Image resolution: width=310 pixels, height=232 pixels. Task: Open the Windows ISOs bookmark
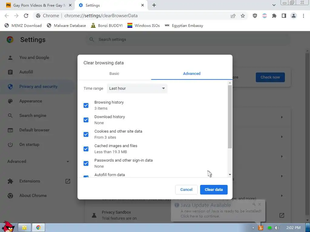[x=143, y=26]
